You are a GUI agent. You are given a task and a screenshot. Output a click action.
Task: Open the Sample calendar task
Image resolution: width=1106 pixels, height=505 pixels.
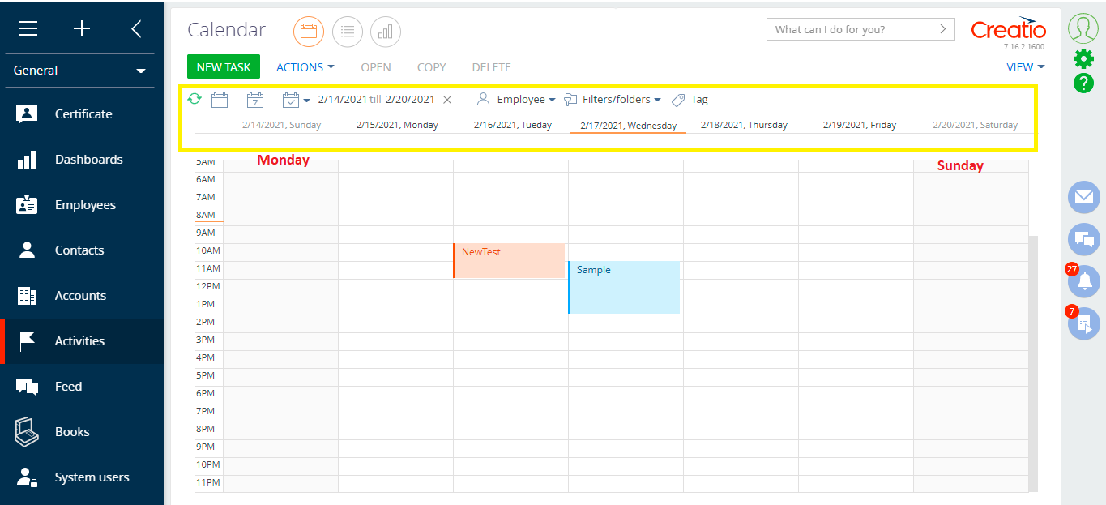[624, 287]
